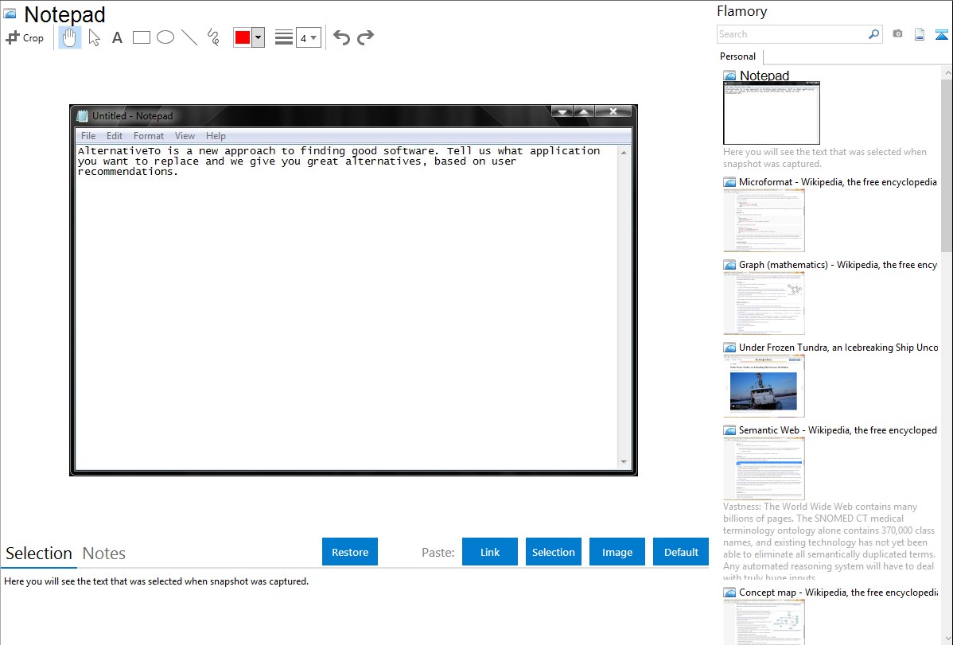Viewport: 953px width, 645px height.
Task: Click the Notepad scrollbar down arrow
Action: point(624,462)
